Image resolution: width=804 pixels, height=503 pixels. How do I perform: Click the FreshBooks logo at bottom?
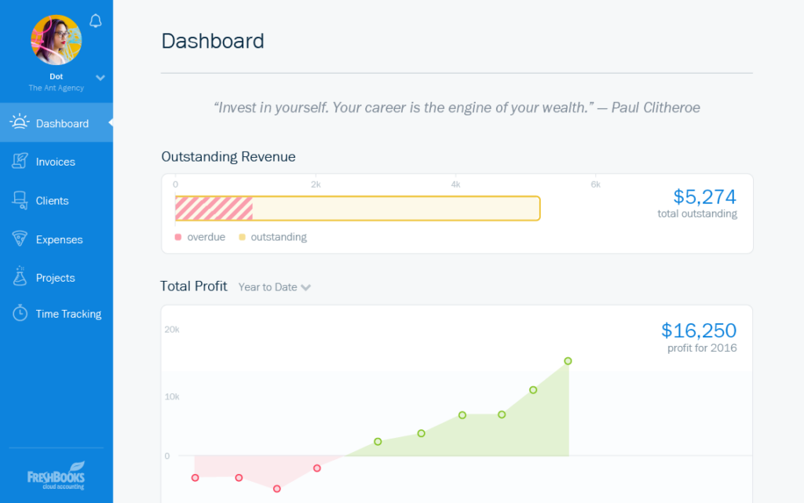click(x=56, y=476)
